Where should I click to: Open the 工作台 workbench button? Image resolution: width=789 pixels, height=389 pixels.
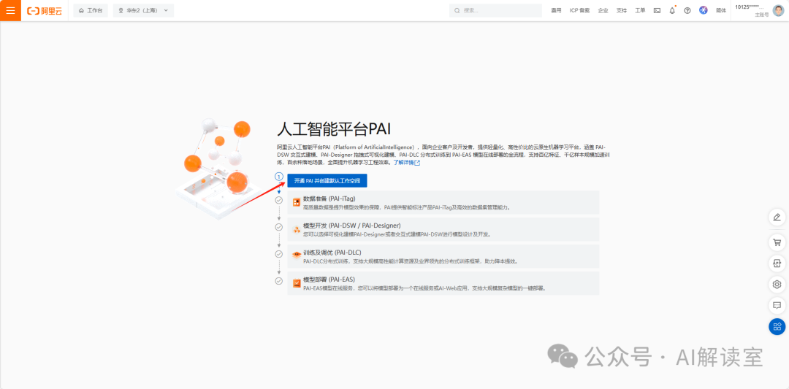pos(91,10)
